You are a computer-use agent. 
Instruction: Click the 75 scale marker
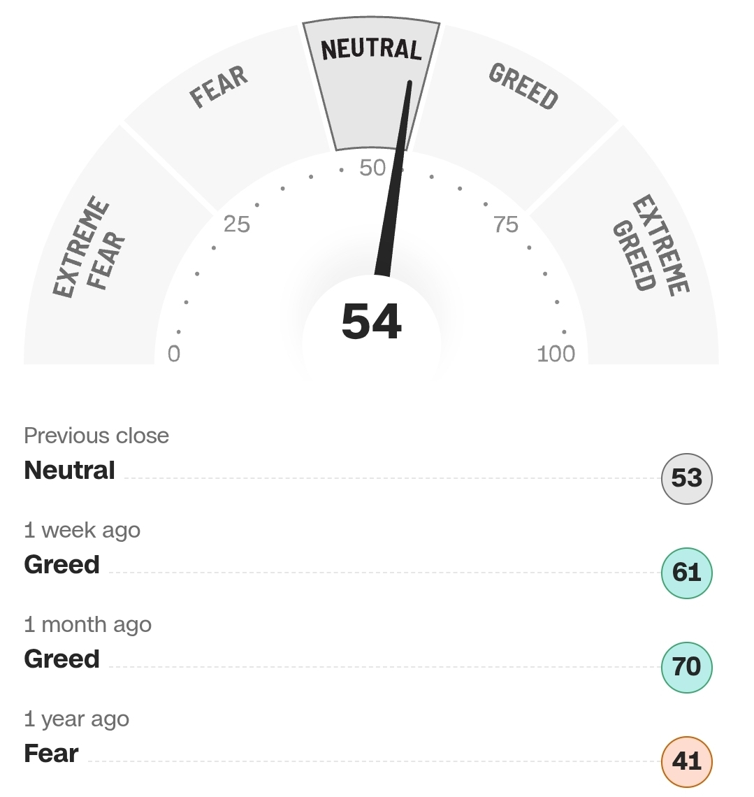pos(506,224)
